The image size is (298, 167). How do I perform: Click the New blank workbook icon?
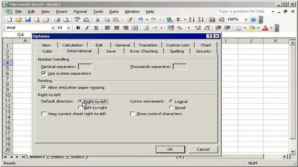point(9,19)
